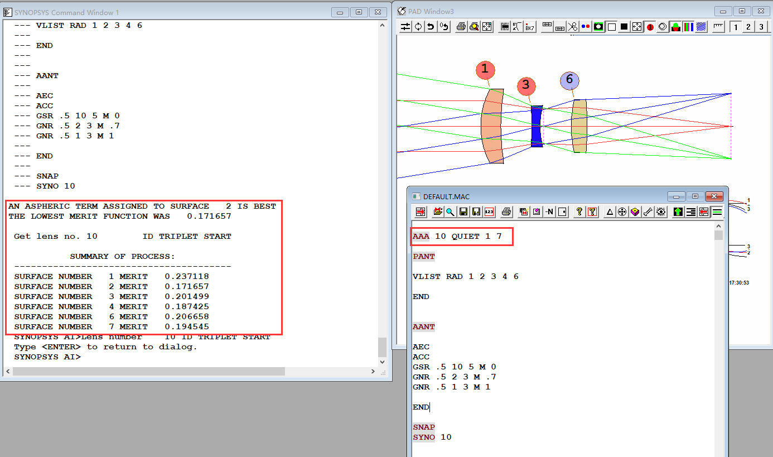
Task: Click the red-boxed question mark icon
Action: tap(592, 211)
